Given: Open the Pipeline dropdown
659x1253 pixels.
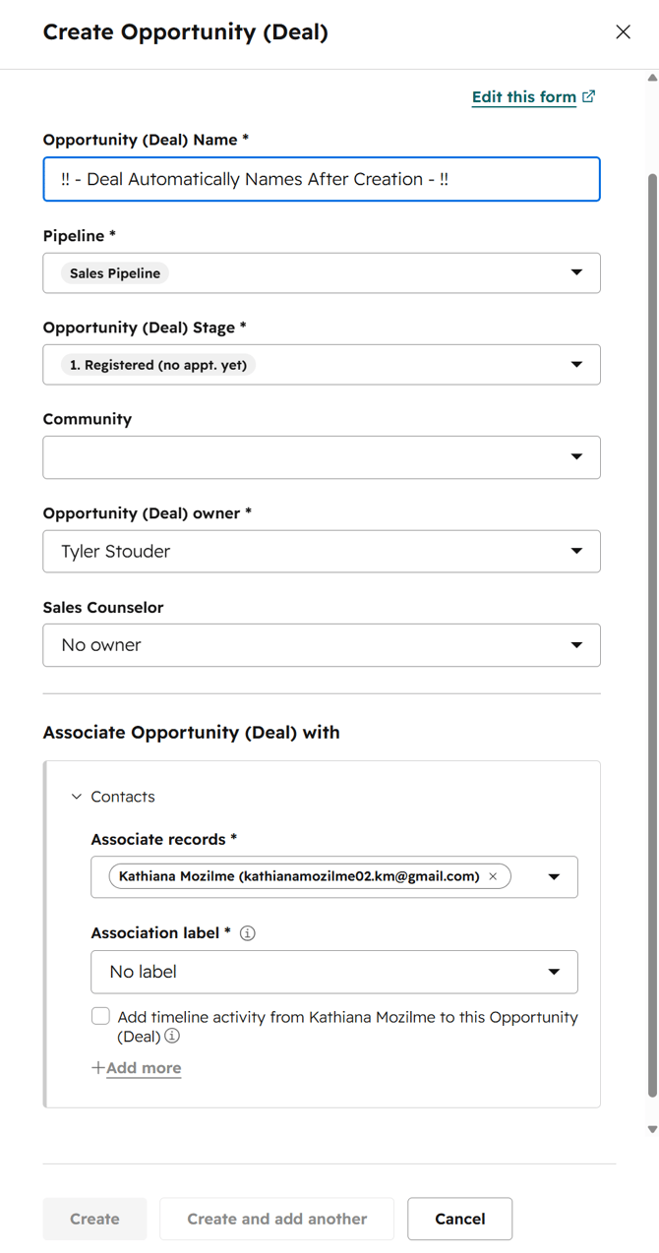Looking at the screenshot, I should pyautogui.click(x=322, y=272).
